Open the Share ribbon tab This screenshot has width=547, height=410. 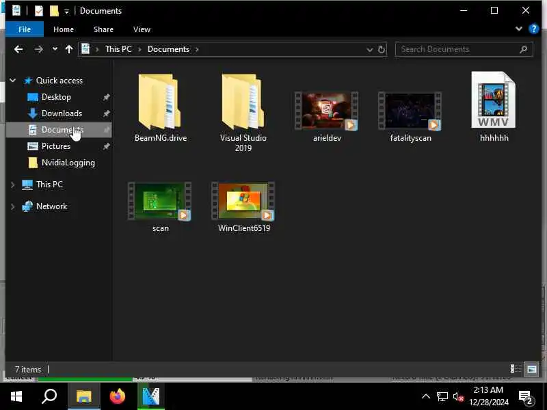(x=103, y=29)
